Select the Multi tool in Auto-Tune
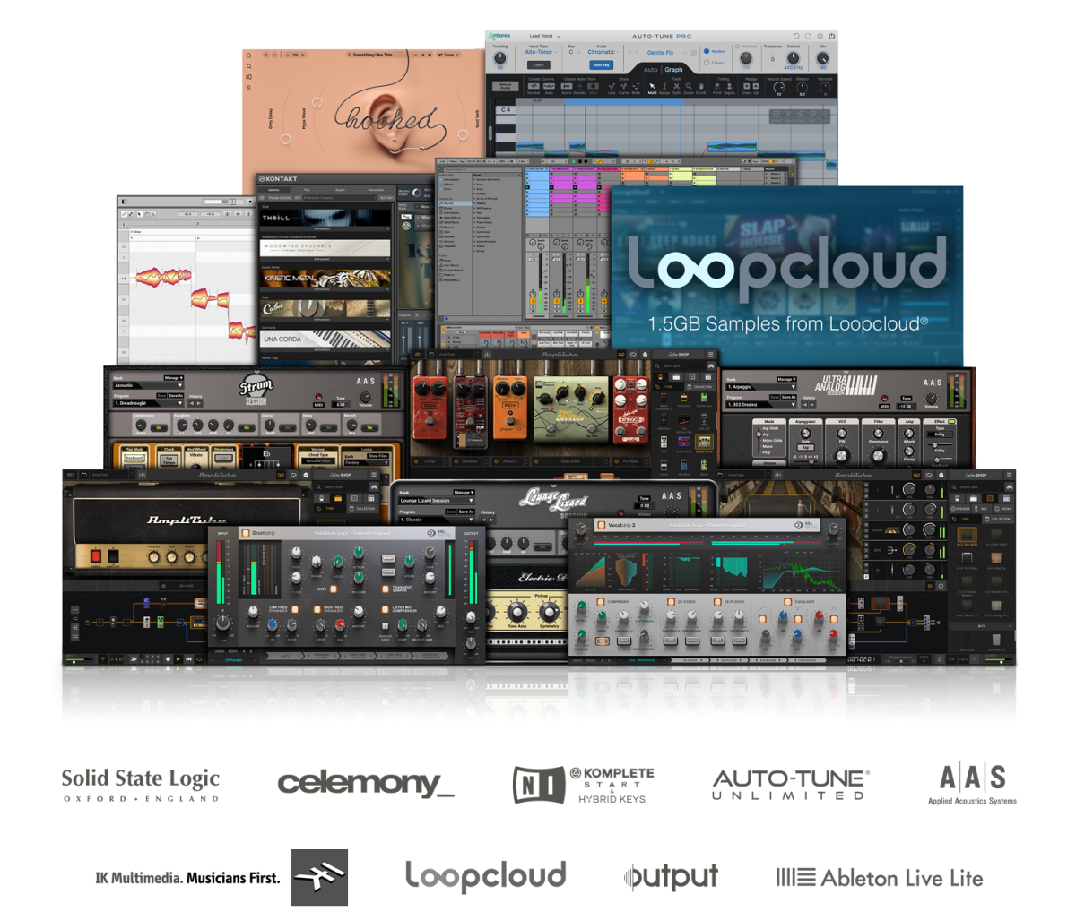This screenshot has width=1076, height=920. 652,89
